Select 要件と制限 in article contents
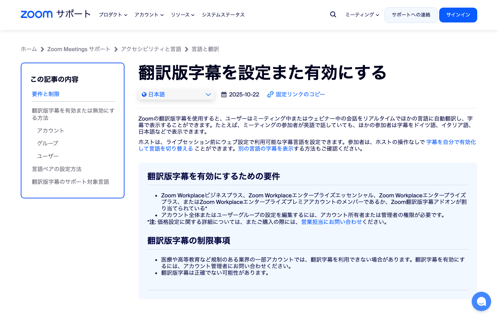The width and height of the screenshot is (498, 318). pyautogui.click(x=46, y=94)
